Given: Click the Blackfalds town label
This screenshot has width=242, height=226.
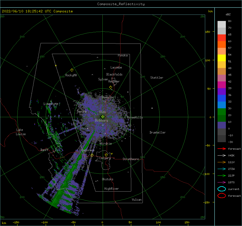Looking at the screenshot, I should [x=114, y=74].
